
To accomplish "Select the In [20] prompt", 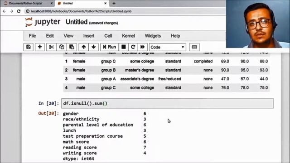I will point(48,104).
